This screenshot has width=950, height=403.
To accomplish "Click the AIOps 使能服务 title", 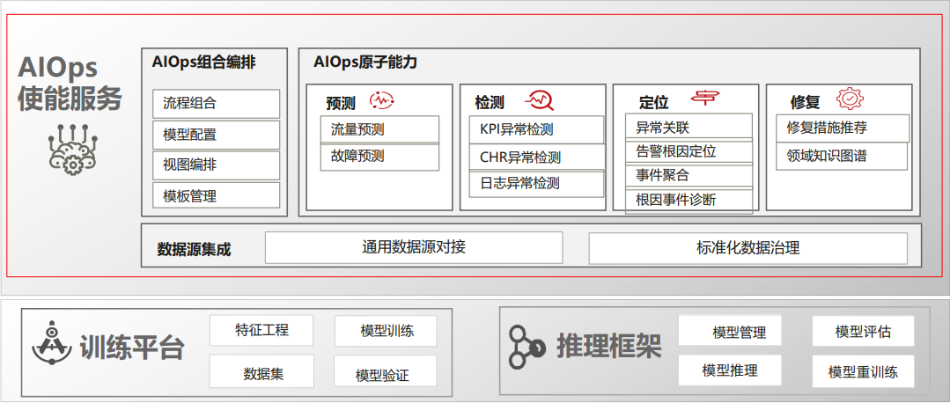I will 70,83.
